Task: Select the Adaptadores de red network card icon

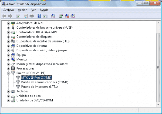Action: tap(13, 23)
